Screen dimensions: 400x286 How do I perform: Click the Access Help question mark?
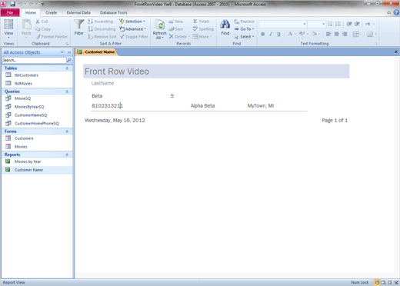click(396, 12)
